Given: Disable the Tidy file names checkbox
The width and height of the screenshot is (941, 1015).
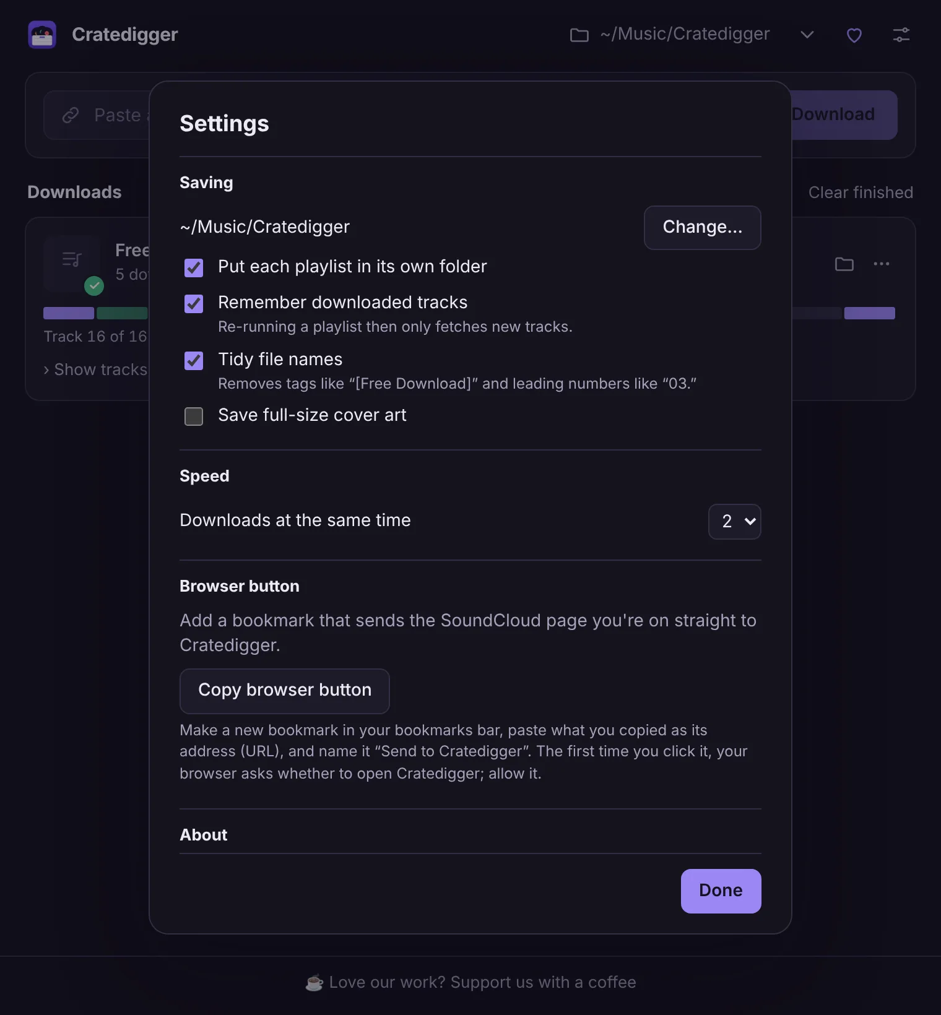Looking at the screenshot, I should tap(194, 360).
